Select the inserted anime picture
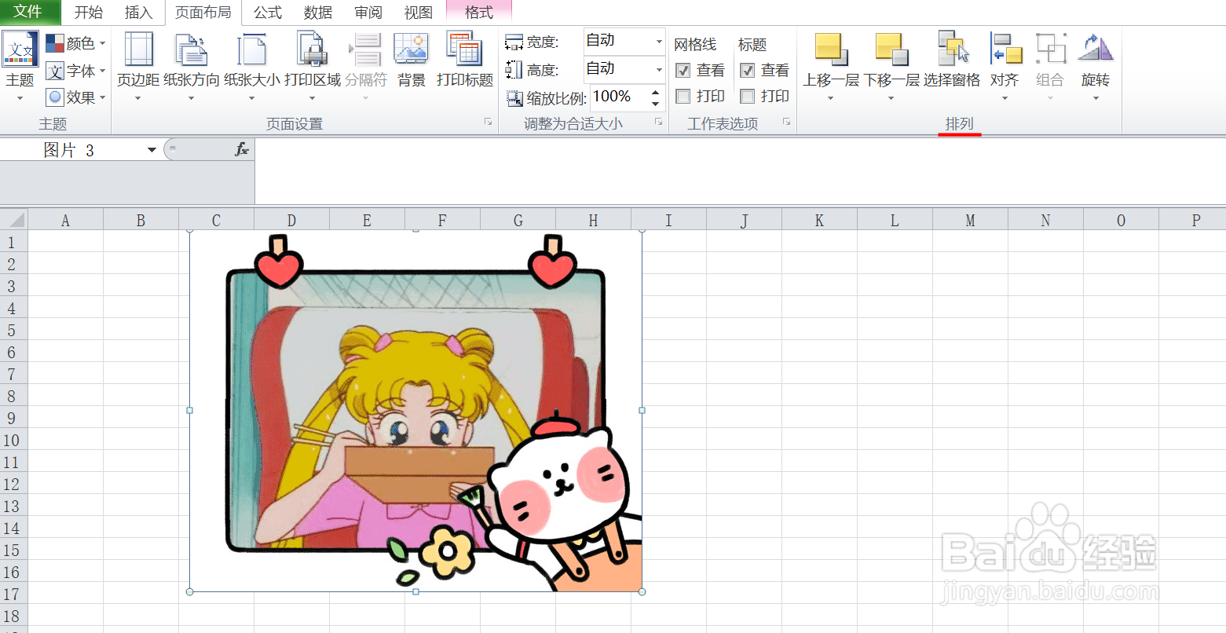 point(415,411)
